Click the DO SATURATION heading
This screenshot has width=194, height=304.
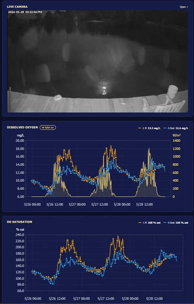[20, 222]
